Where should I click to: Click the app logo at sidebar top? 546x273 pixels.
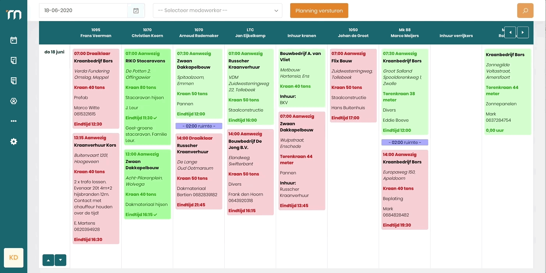tap(14, 14)
